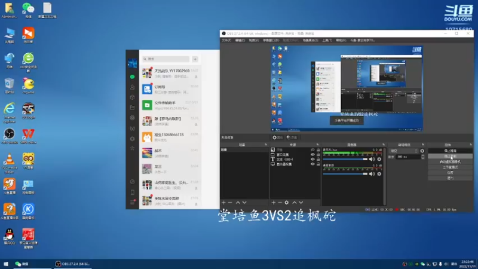Screen dimensions: 478x269
Task: Open OBS 工具(T) menu
Action: [327, 40]
